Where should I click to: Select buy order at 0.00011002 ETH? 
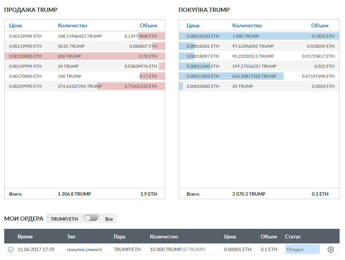pos(259,76)
